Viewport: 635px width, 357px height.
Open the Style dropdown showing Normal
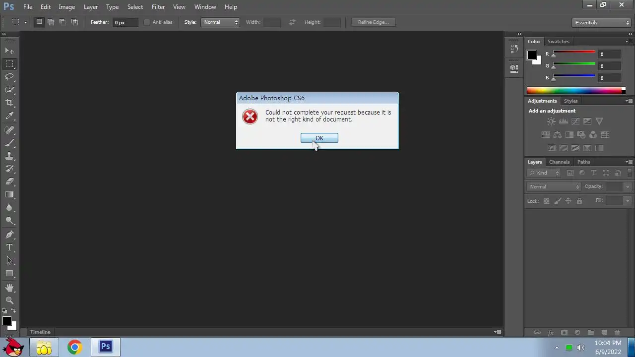[220, 22]
